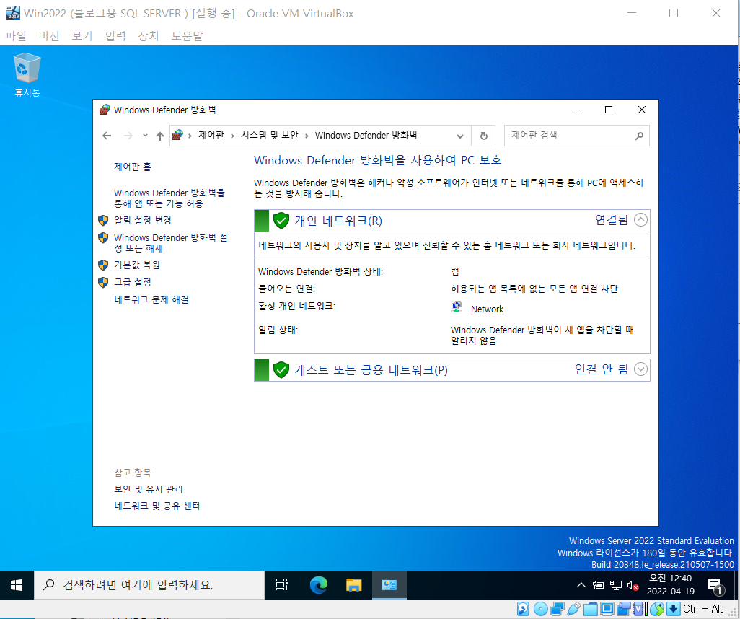The height and width of the screenshot is (619, 740).
Task: Open Task View in the taskbar
Action: [x=282, y=586]
